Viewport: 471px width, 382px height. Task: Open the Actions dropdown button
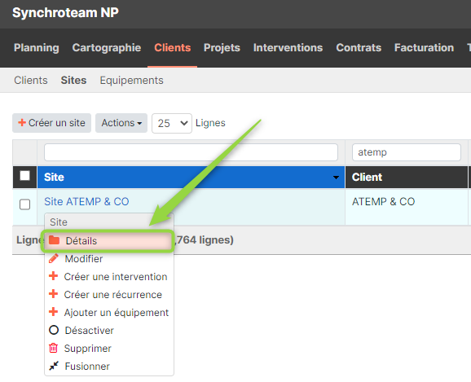coord(121,123)
